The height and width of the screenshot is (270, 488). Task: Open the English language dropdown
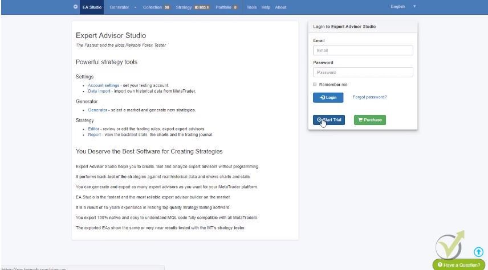point(403,7)
